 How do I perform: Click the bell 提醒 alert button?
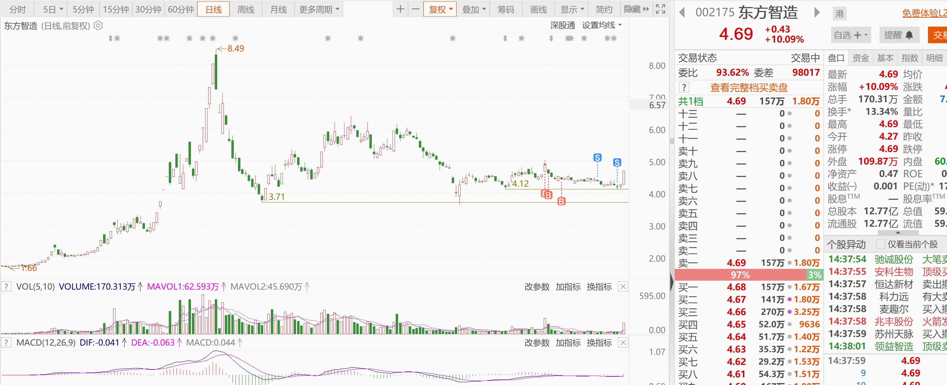coord(899,35)
